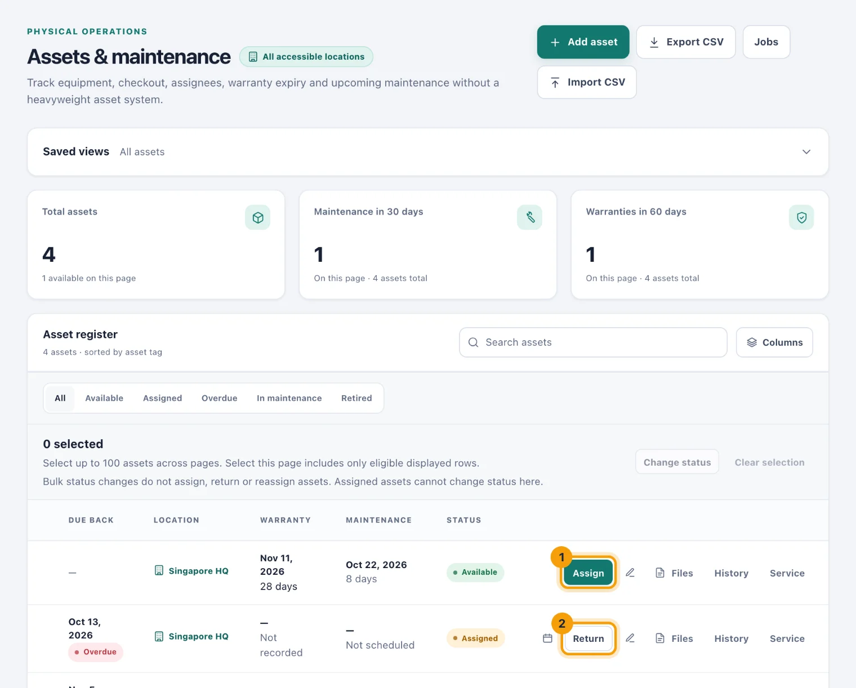Open Service for the Assigned asset
The height and width of the screenshot is (688, 856).
(x=787, y=638)
